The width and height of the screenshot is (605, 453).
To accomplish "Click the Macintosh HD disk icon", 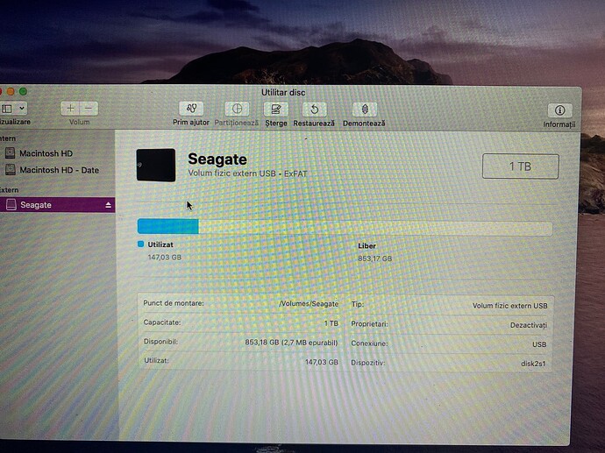I will [10, 153].
